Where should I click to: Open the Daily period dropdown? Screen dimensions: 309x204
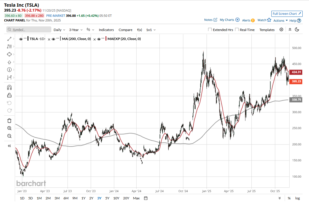[x=59, y=30]
